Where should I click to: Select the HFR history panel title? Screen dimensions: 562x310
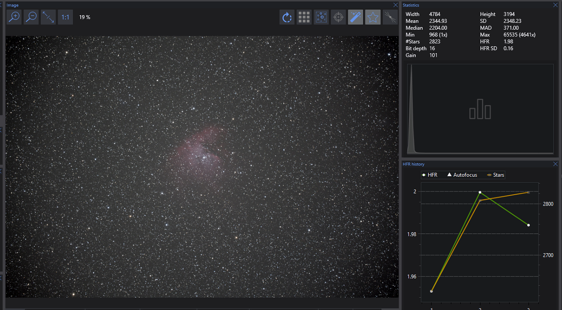(x=413, y=164)
